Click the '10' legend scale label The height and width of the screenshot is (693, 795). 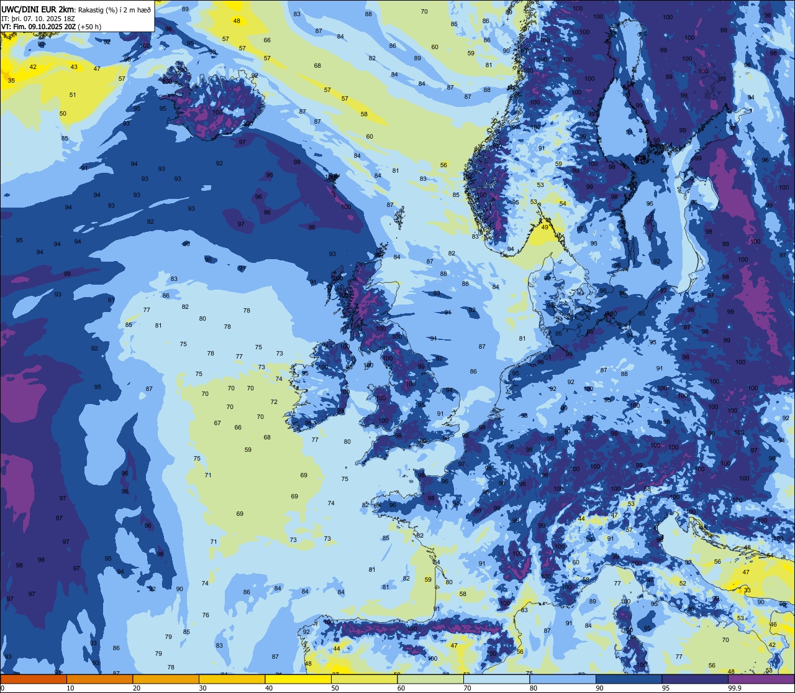click(70, 688)
